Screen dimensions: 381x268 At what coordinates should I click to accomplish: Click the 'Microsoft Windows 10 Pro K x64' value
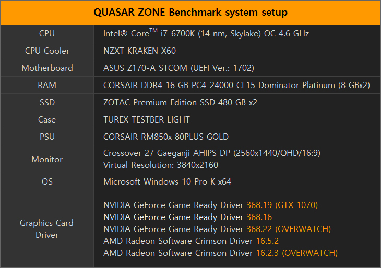167,181
